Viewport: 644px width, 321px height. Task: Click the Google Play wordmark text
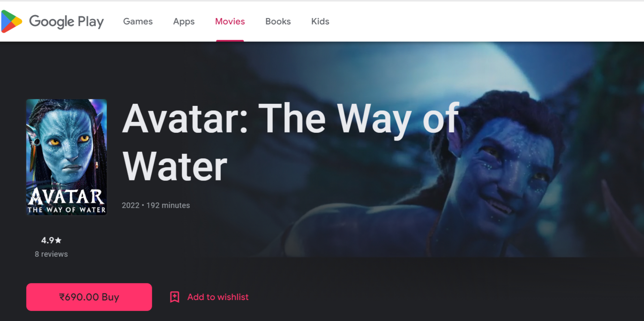point(66,22)
